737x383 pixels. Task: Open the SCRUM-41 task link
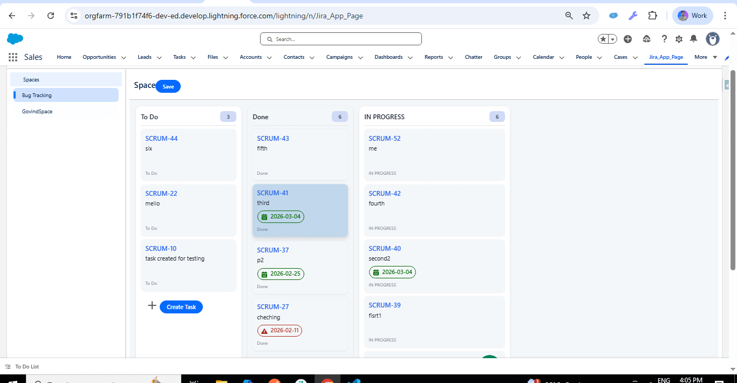pos(272,193)
